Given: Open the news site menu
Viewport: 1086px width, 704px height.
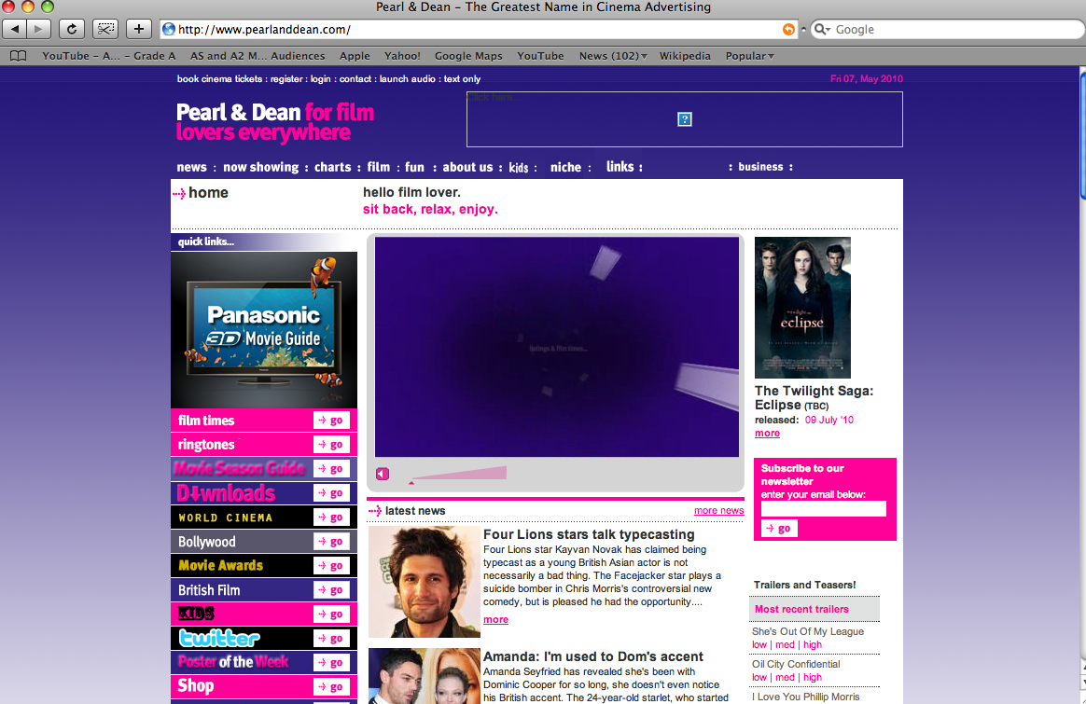Looking at the screenshot, I should coord(191,167).
